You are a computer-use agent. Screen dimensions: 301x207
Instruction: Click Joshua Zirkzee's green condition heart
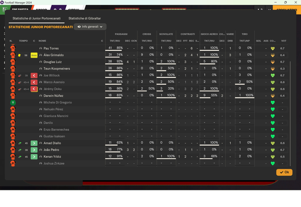click(x=272, y=164)
